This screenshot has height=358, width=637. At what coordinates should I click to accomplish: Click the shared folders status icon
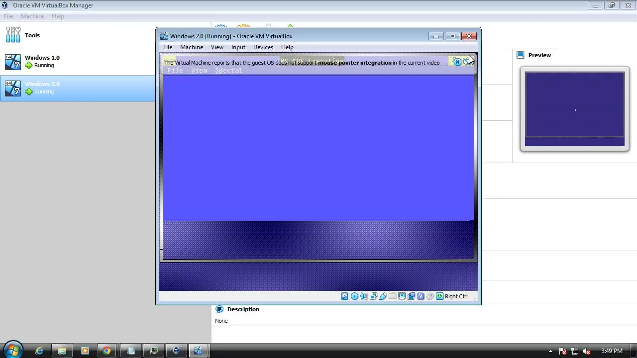tap(392, 296)
